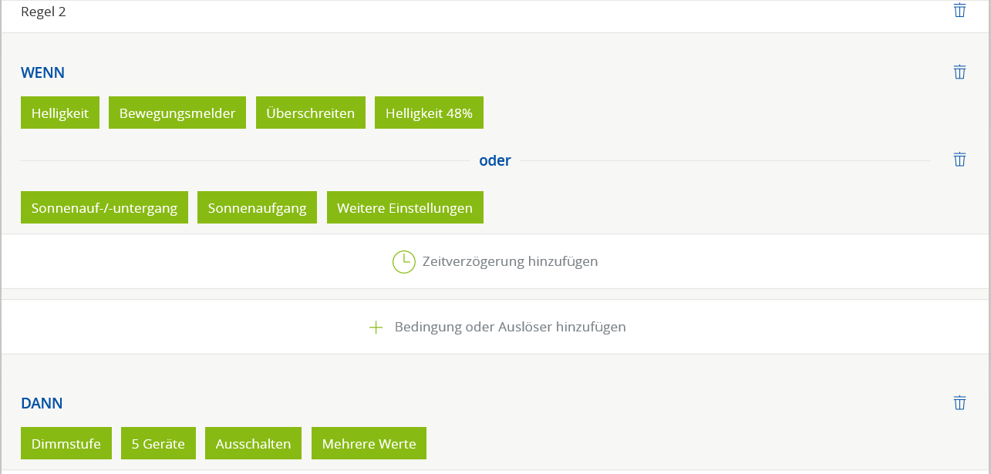Open Weitere Einstellungen
This screenshot has height=474, width=991.
pyautogui.click(x=405, y=208)
